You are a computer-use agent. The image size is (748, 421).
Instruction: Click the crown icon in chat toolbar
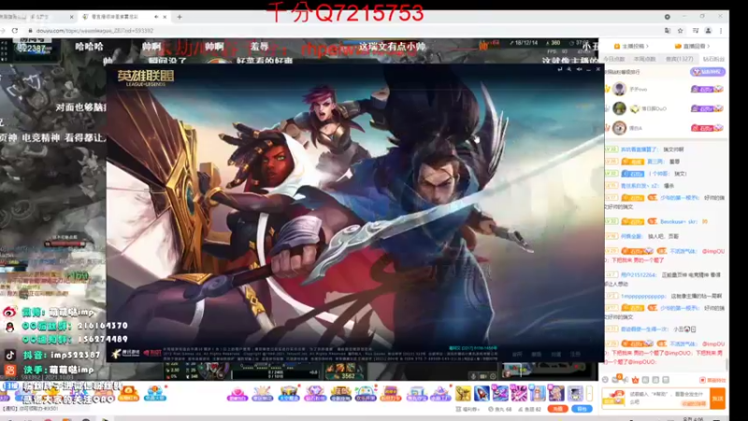635,380
